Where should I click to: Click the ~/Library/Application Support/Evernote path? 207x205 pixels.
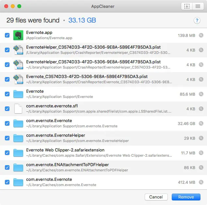coord(59,97)
